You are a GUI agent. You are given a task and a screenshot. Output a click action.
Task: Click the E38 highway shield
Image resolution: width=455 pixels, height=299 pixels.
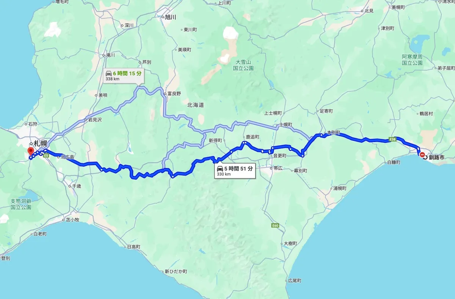pos(392,139)
